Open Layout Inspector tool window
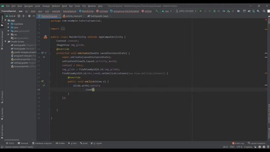The width and height of the screenshot is (270, 152). 256,143
